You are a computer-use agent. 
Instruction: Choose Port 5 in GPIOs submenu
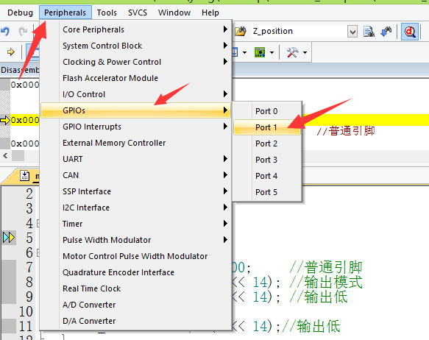267,192
